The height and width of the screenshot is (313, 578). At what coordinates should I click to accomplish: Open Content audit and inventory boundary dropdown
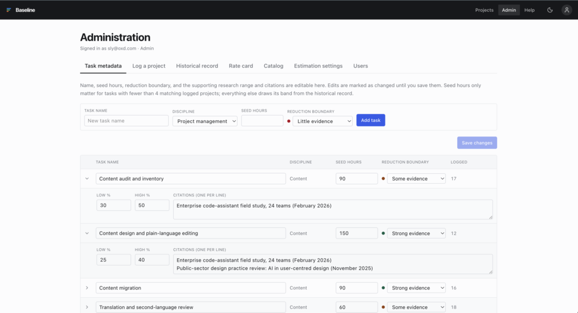[416, 179]
